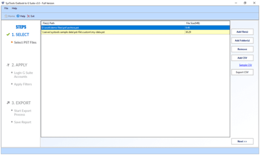Click the Start Export Process step
Screen dimensions: 260x155
[23, 113]
